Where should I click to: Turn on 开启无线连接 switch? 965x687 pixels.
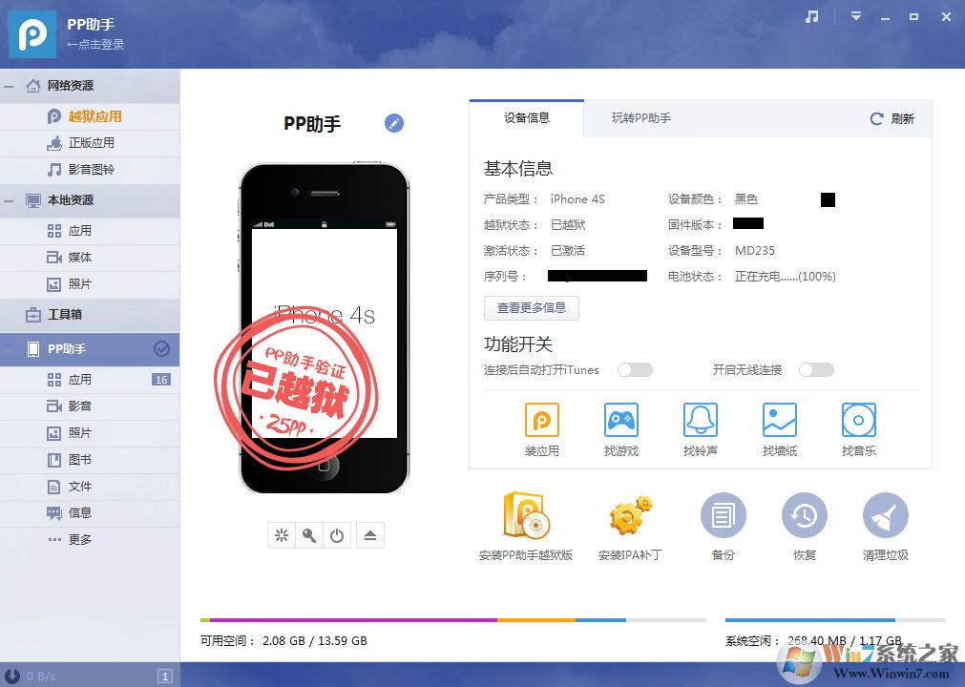[816, 369]
